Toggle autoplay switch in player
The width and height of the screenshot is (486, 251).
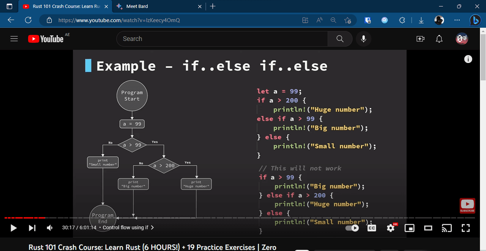coord(352,228)
